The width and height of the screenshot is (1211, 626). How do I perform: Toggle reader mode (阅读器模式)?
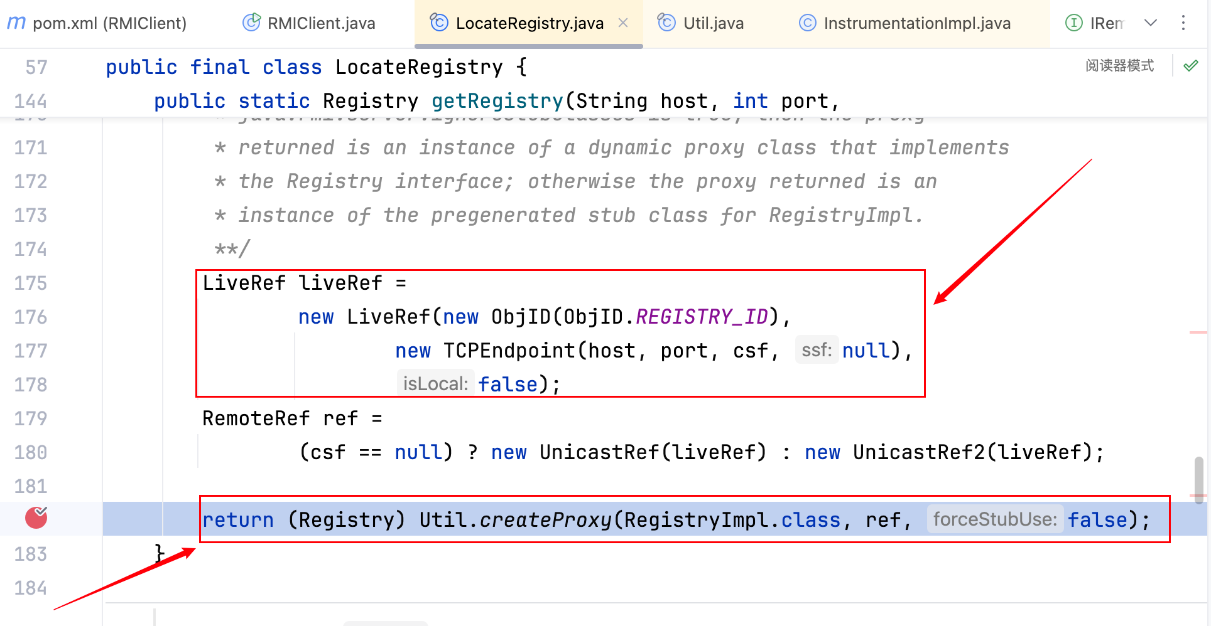click(x=1119, y=66)
